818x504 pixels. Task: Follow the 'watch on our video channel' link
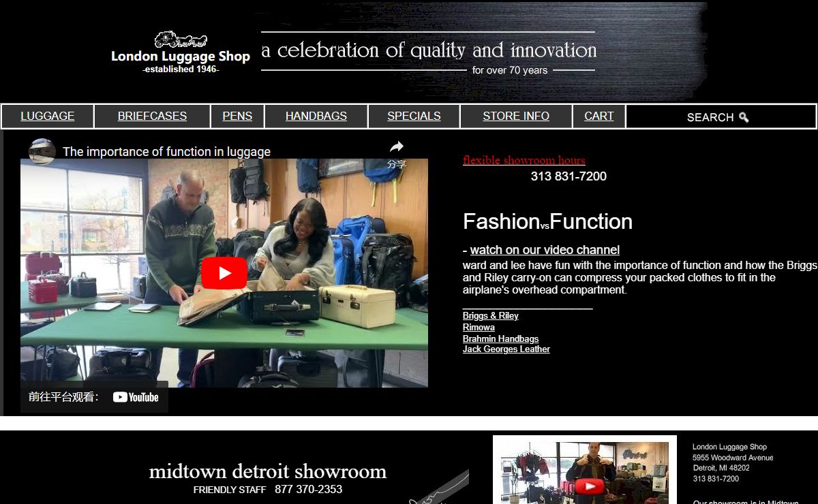545,250
